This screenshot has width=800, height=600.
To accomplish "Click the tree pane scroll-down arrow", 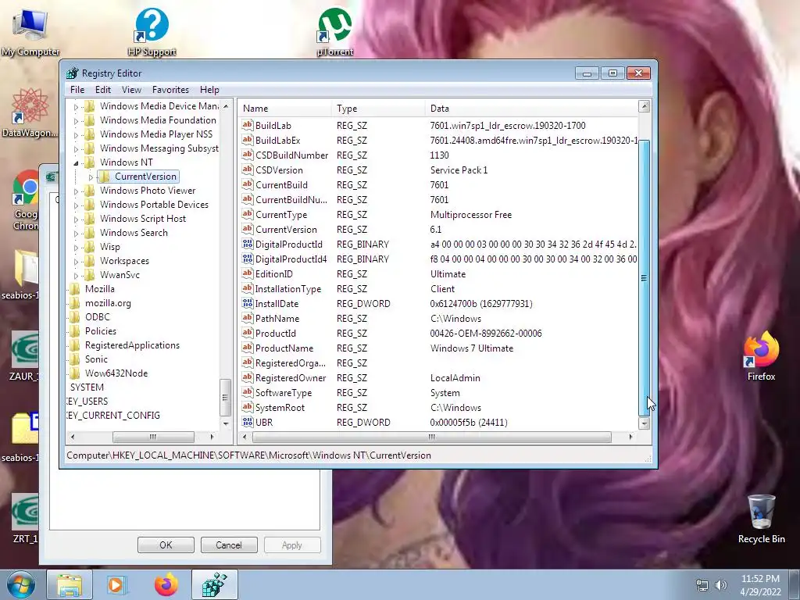I will tap(226, 423).
